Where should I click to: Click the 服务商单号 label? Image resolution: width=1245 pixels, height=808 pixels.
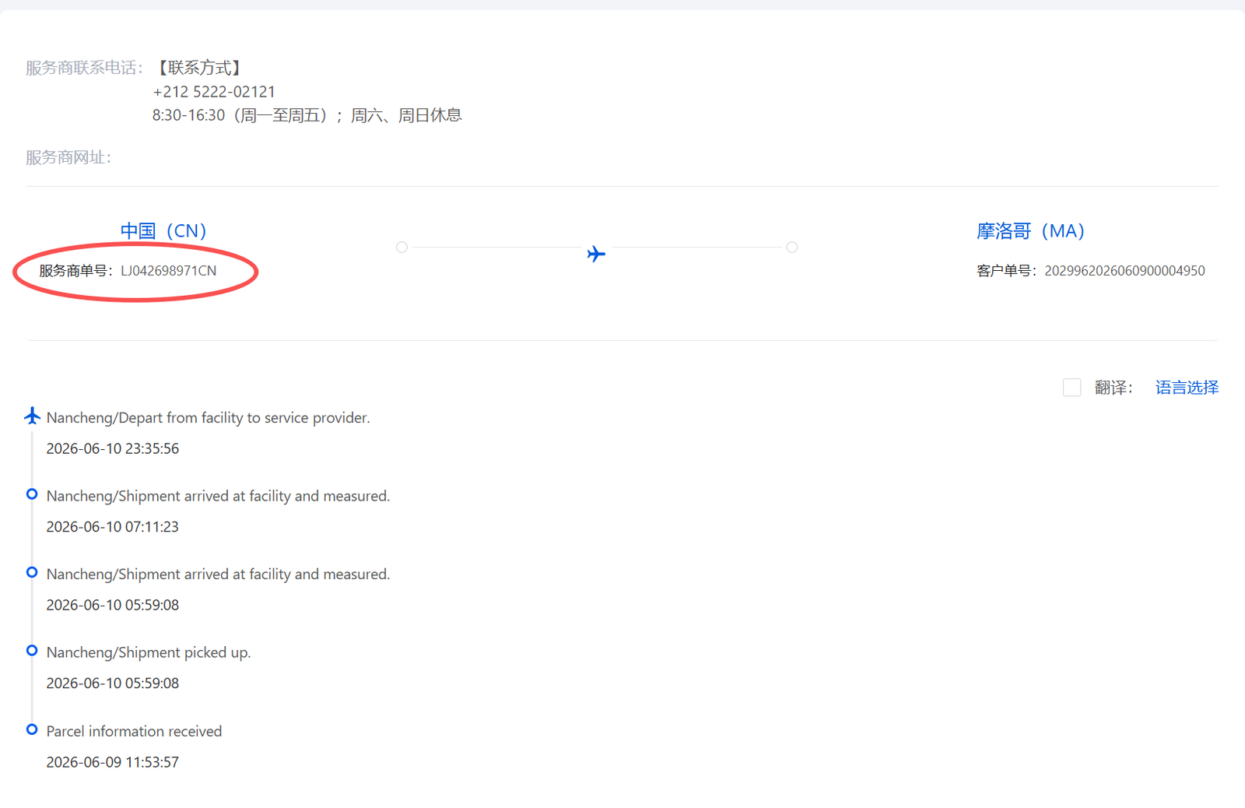[76, 271]
